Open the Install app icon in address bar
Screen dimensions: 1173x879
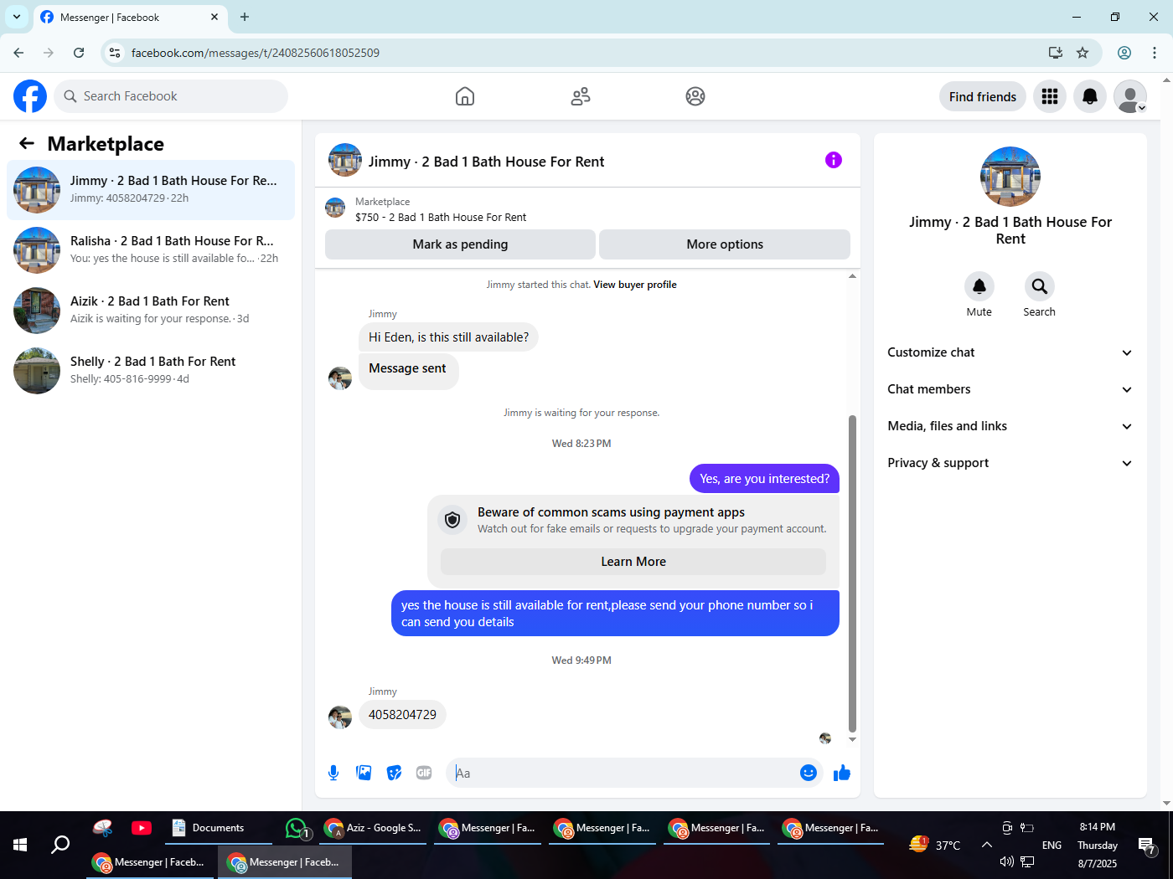point(1056,53)
